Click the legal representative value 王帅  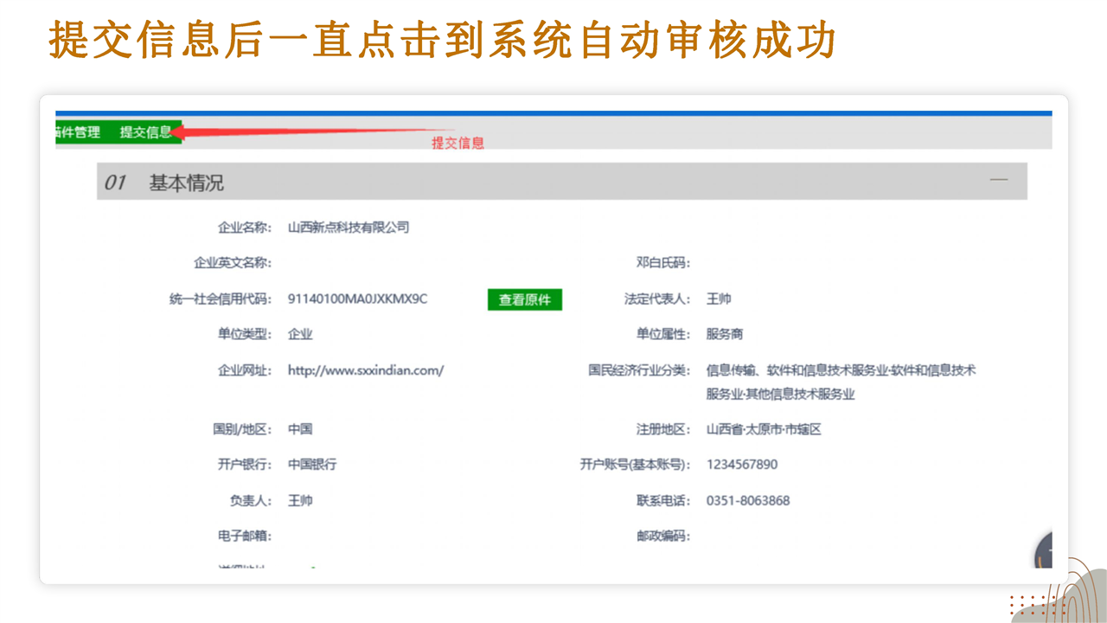[719, 299]
